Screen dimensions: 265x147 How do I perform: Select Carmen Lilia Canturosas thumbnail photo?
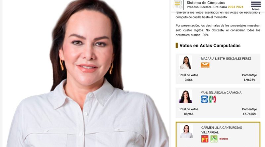[186, 131]
